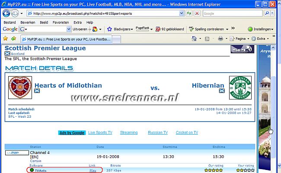Open Instellingen settings menu

click(x=261, y=29)
